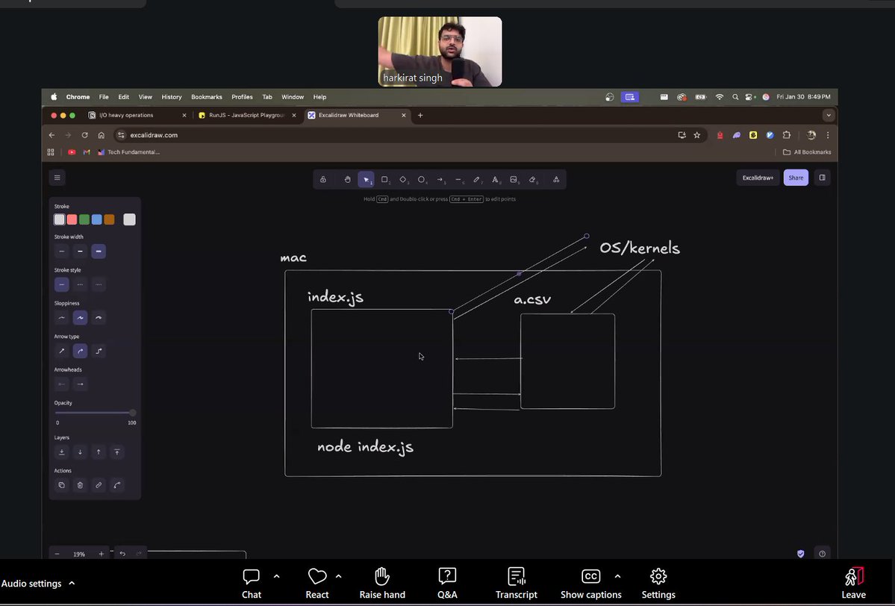Choose sharp arrow type

[x=62, y=351]
